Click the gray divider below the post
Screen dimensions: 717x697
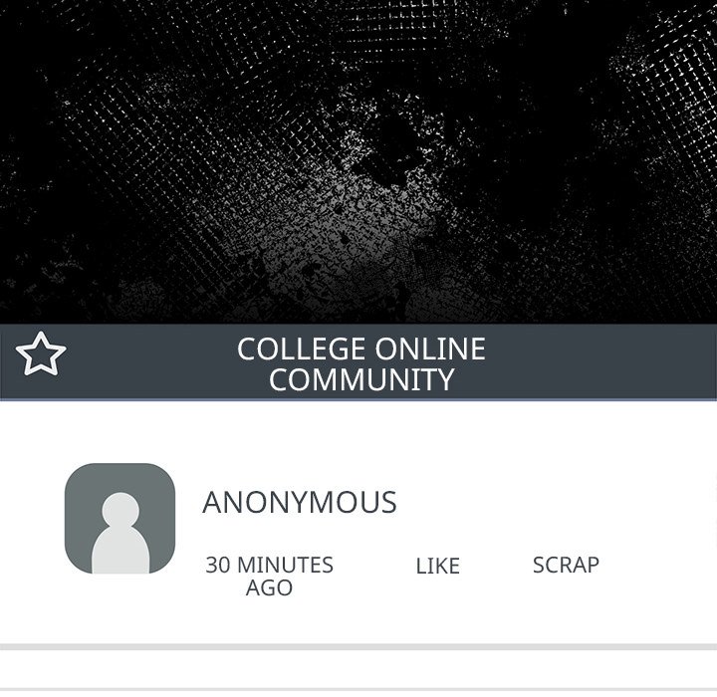(358, 647)
